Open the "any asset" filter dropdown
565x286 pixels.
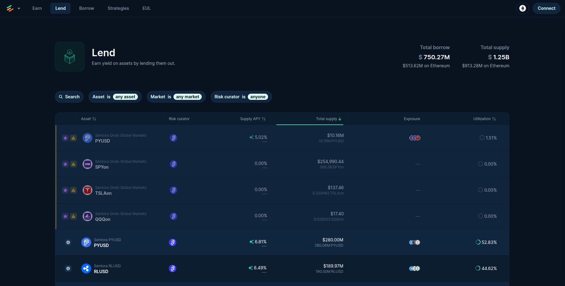pyautogui.click(x=125, y=97)
